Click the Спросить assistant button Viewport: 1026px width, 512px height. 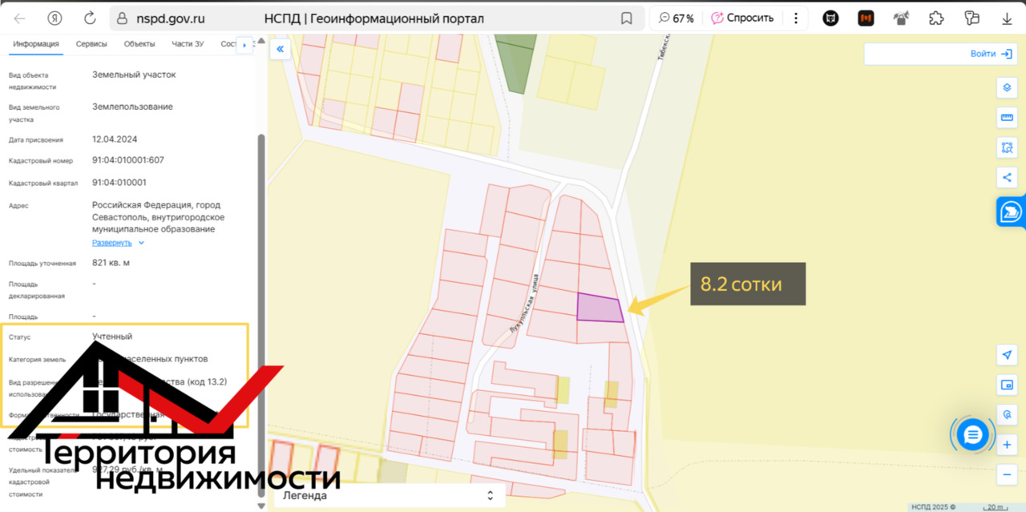[742, 18]
